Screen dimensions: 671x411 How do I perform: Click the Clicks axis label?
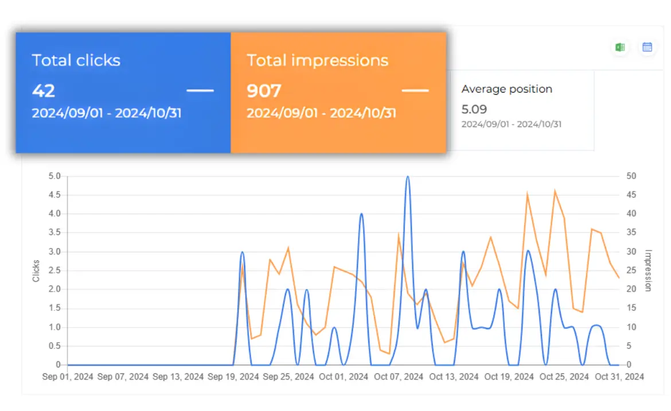pyautogui.click(x=36, y=270)
